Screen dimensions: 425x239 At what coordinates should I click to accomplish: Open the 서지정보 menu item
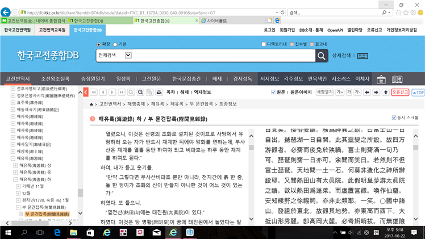pos(269,79)
